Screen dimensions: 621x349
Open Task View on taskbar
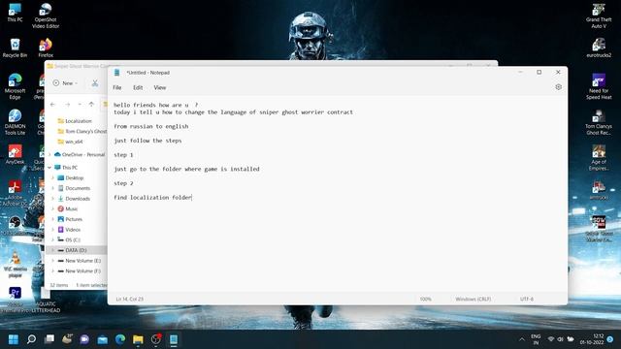[49, 339]
